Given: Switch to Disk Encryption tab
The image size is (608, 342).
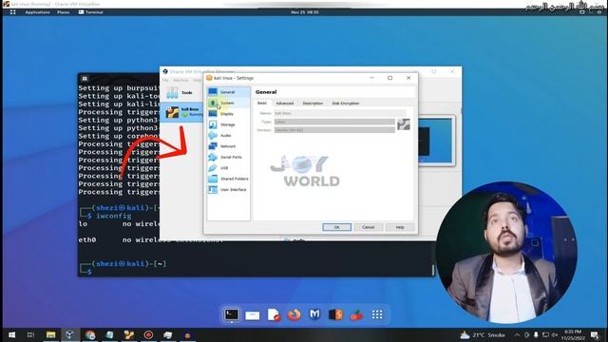Looking at the screenshot, I should [x=346, y=104].
